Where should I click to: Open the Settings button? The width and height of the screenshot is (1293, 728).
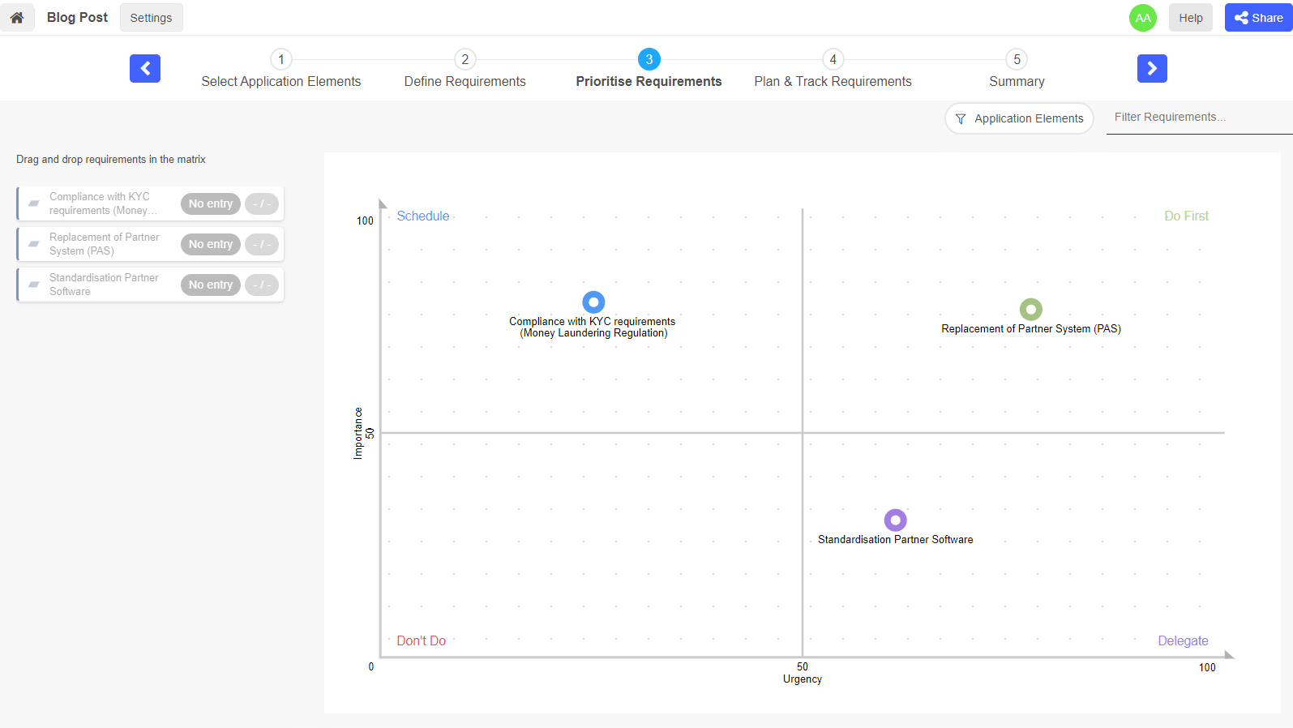151,18
